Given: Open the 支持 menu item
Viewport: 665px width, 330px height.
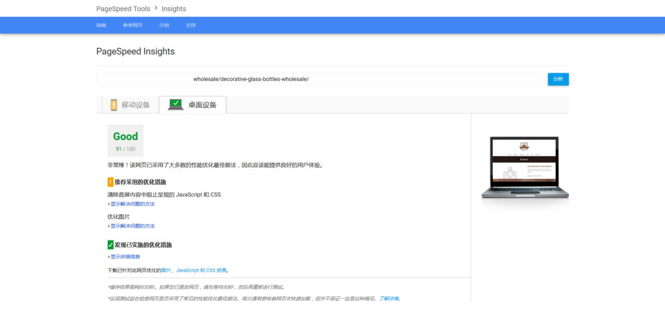Looking at the screenshot, I should pos(190,25).
